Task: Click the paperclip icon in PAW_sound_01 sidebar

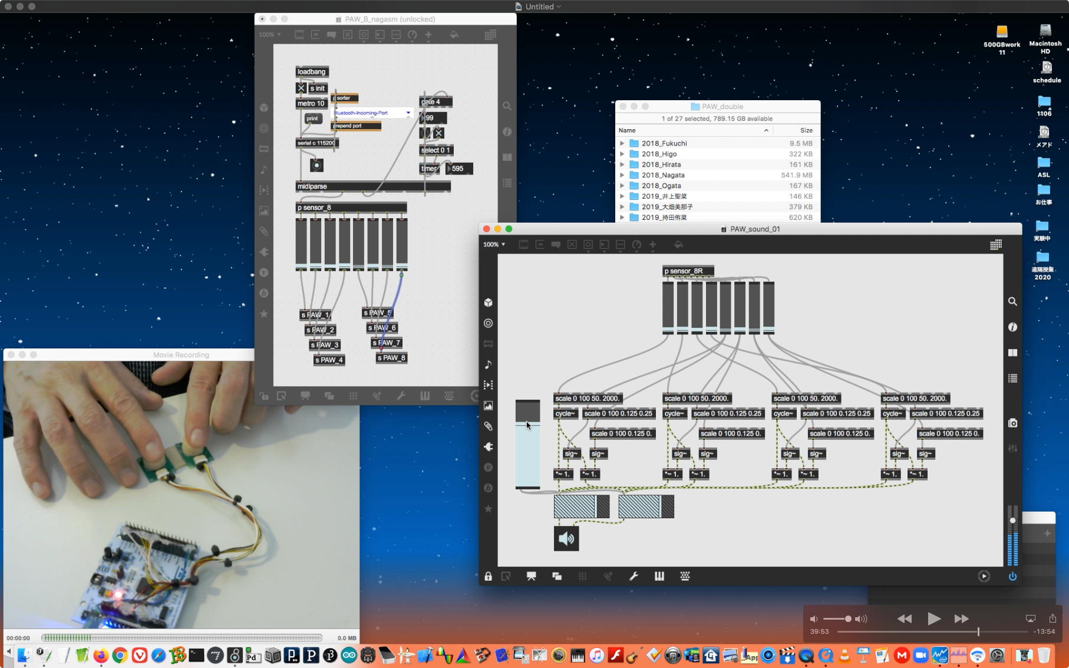Action: click(488, 426)
